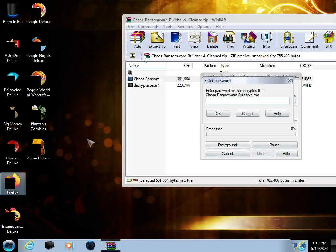Cancel the Enter password dialog
The height and width of the screenshot is (252, 336).
(248, 113)
